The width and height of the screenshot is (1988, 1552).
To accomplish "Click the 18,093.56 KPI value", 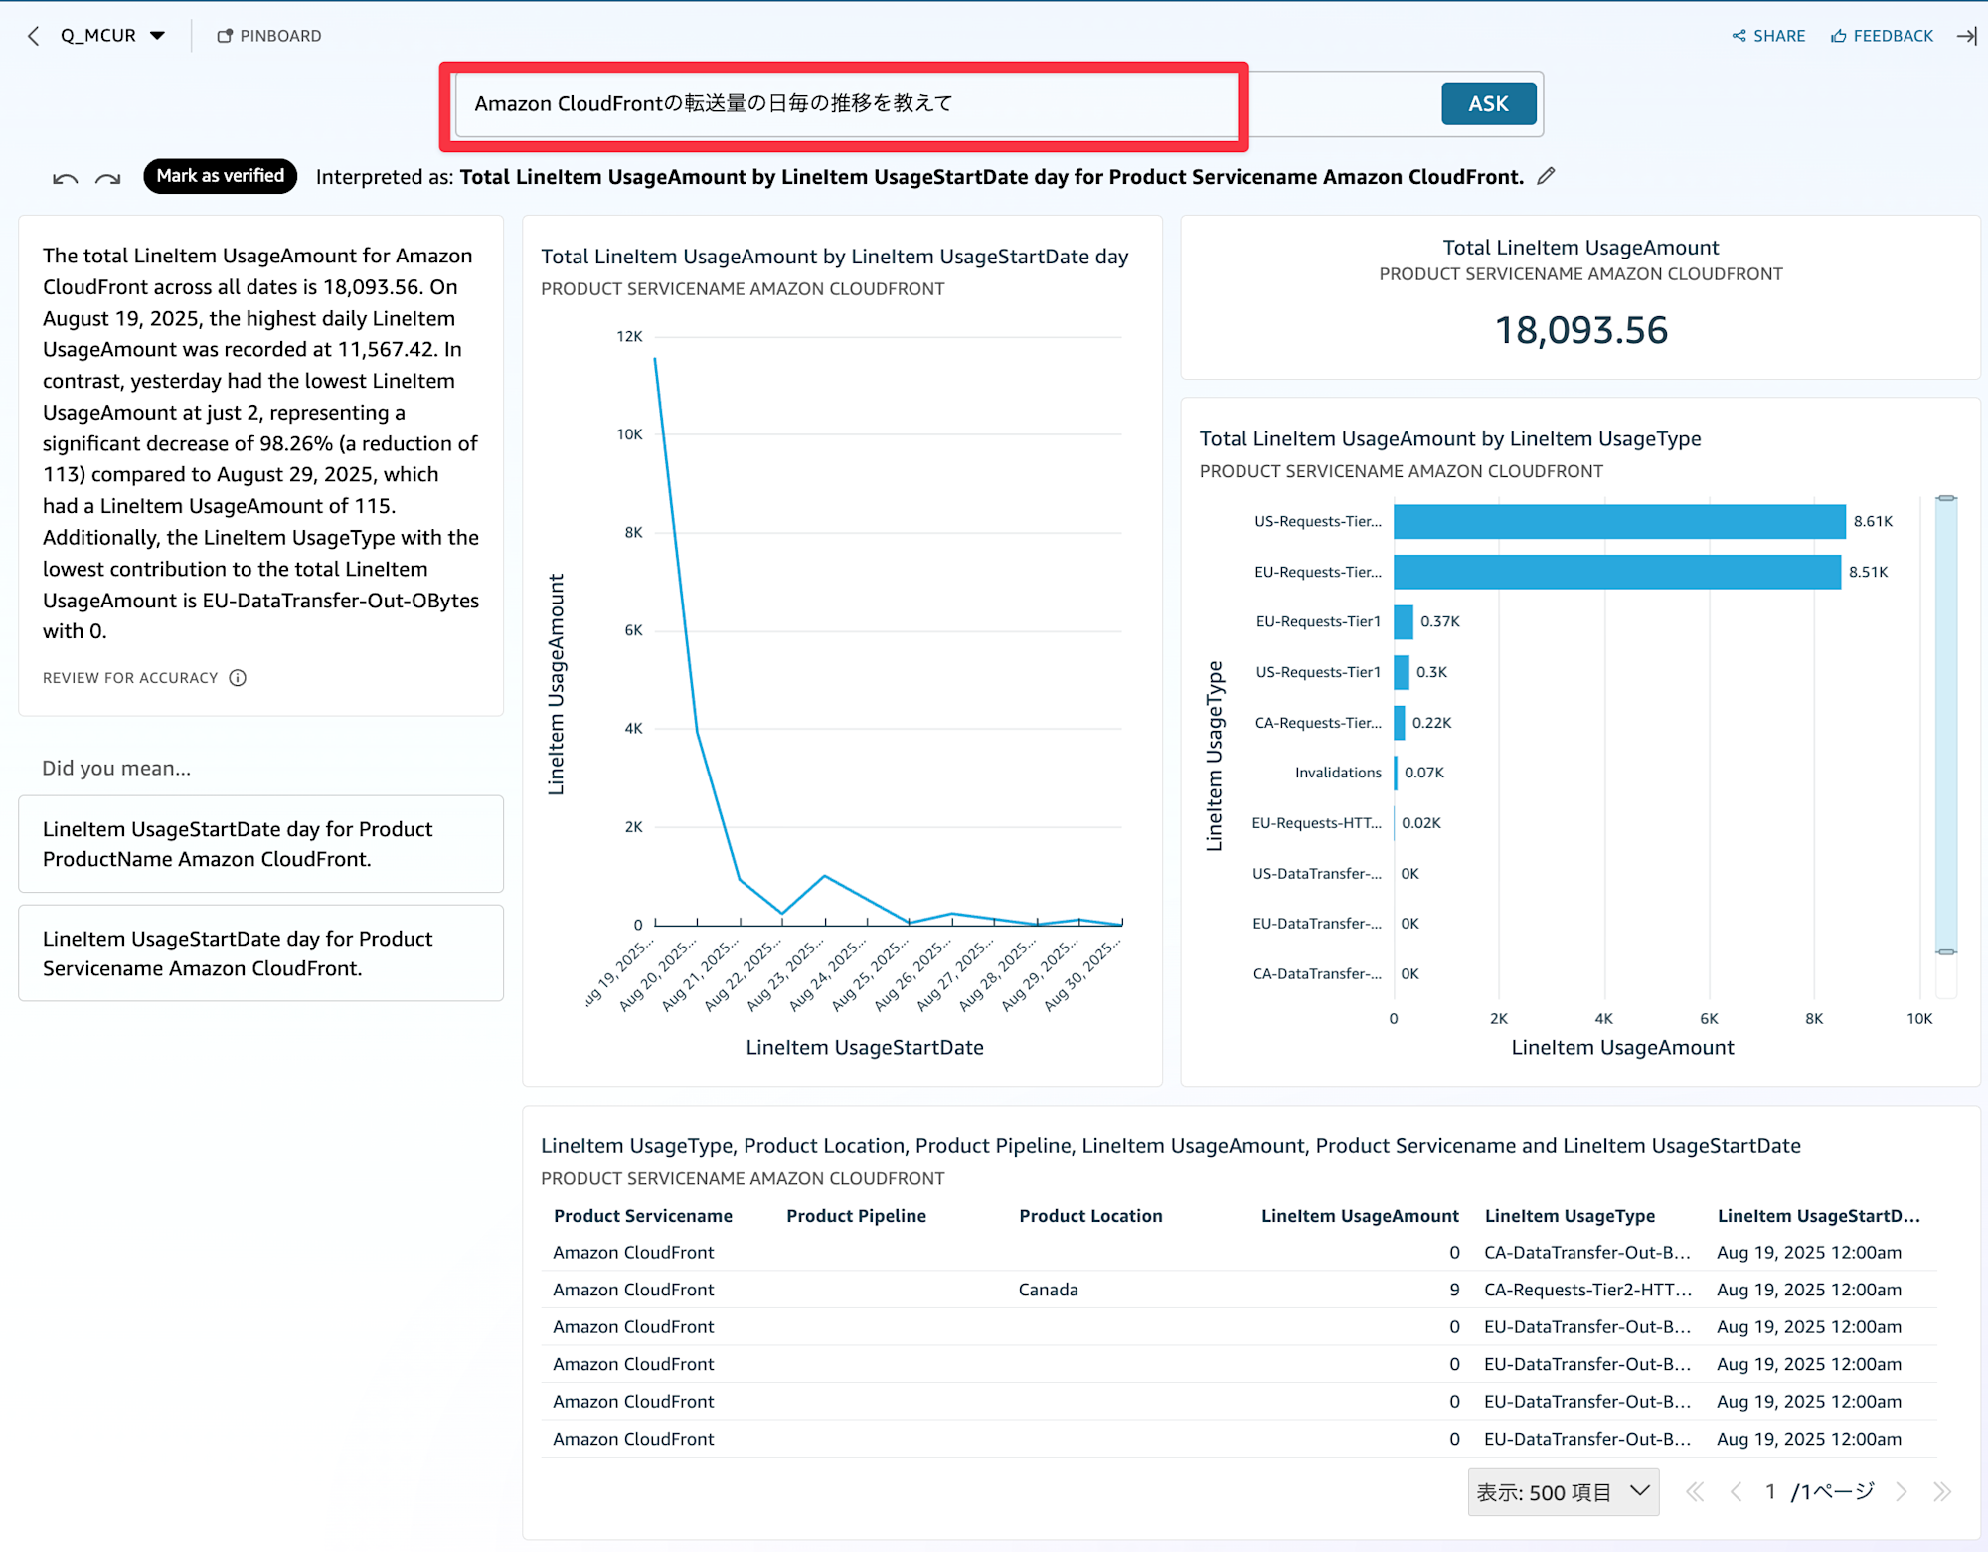I will [1580, 330].
